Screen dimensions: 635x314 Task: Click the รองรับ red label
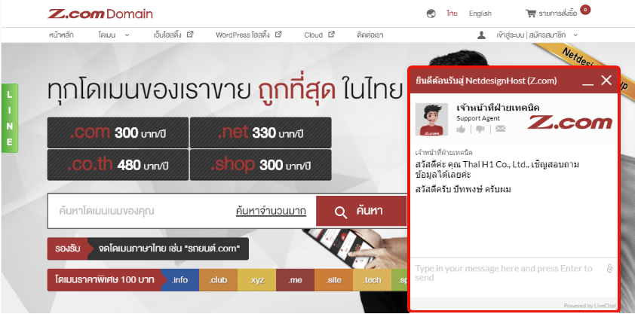[x=68, y=248]
